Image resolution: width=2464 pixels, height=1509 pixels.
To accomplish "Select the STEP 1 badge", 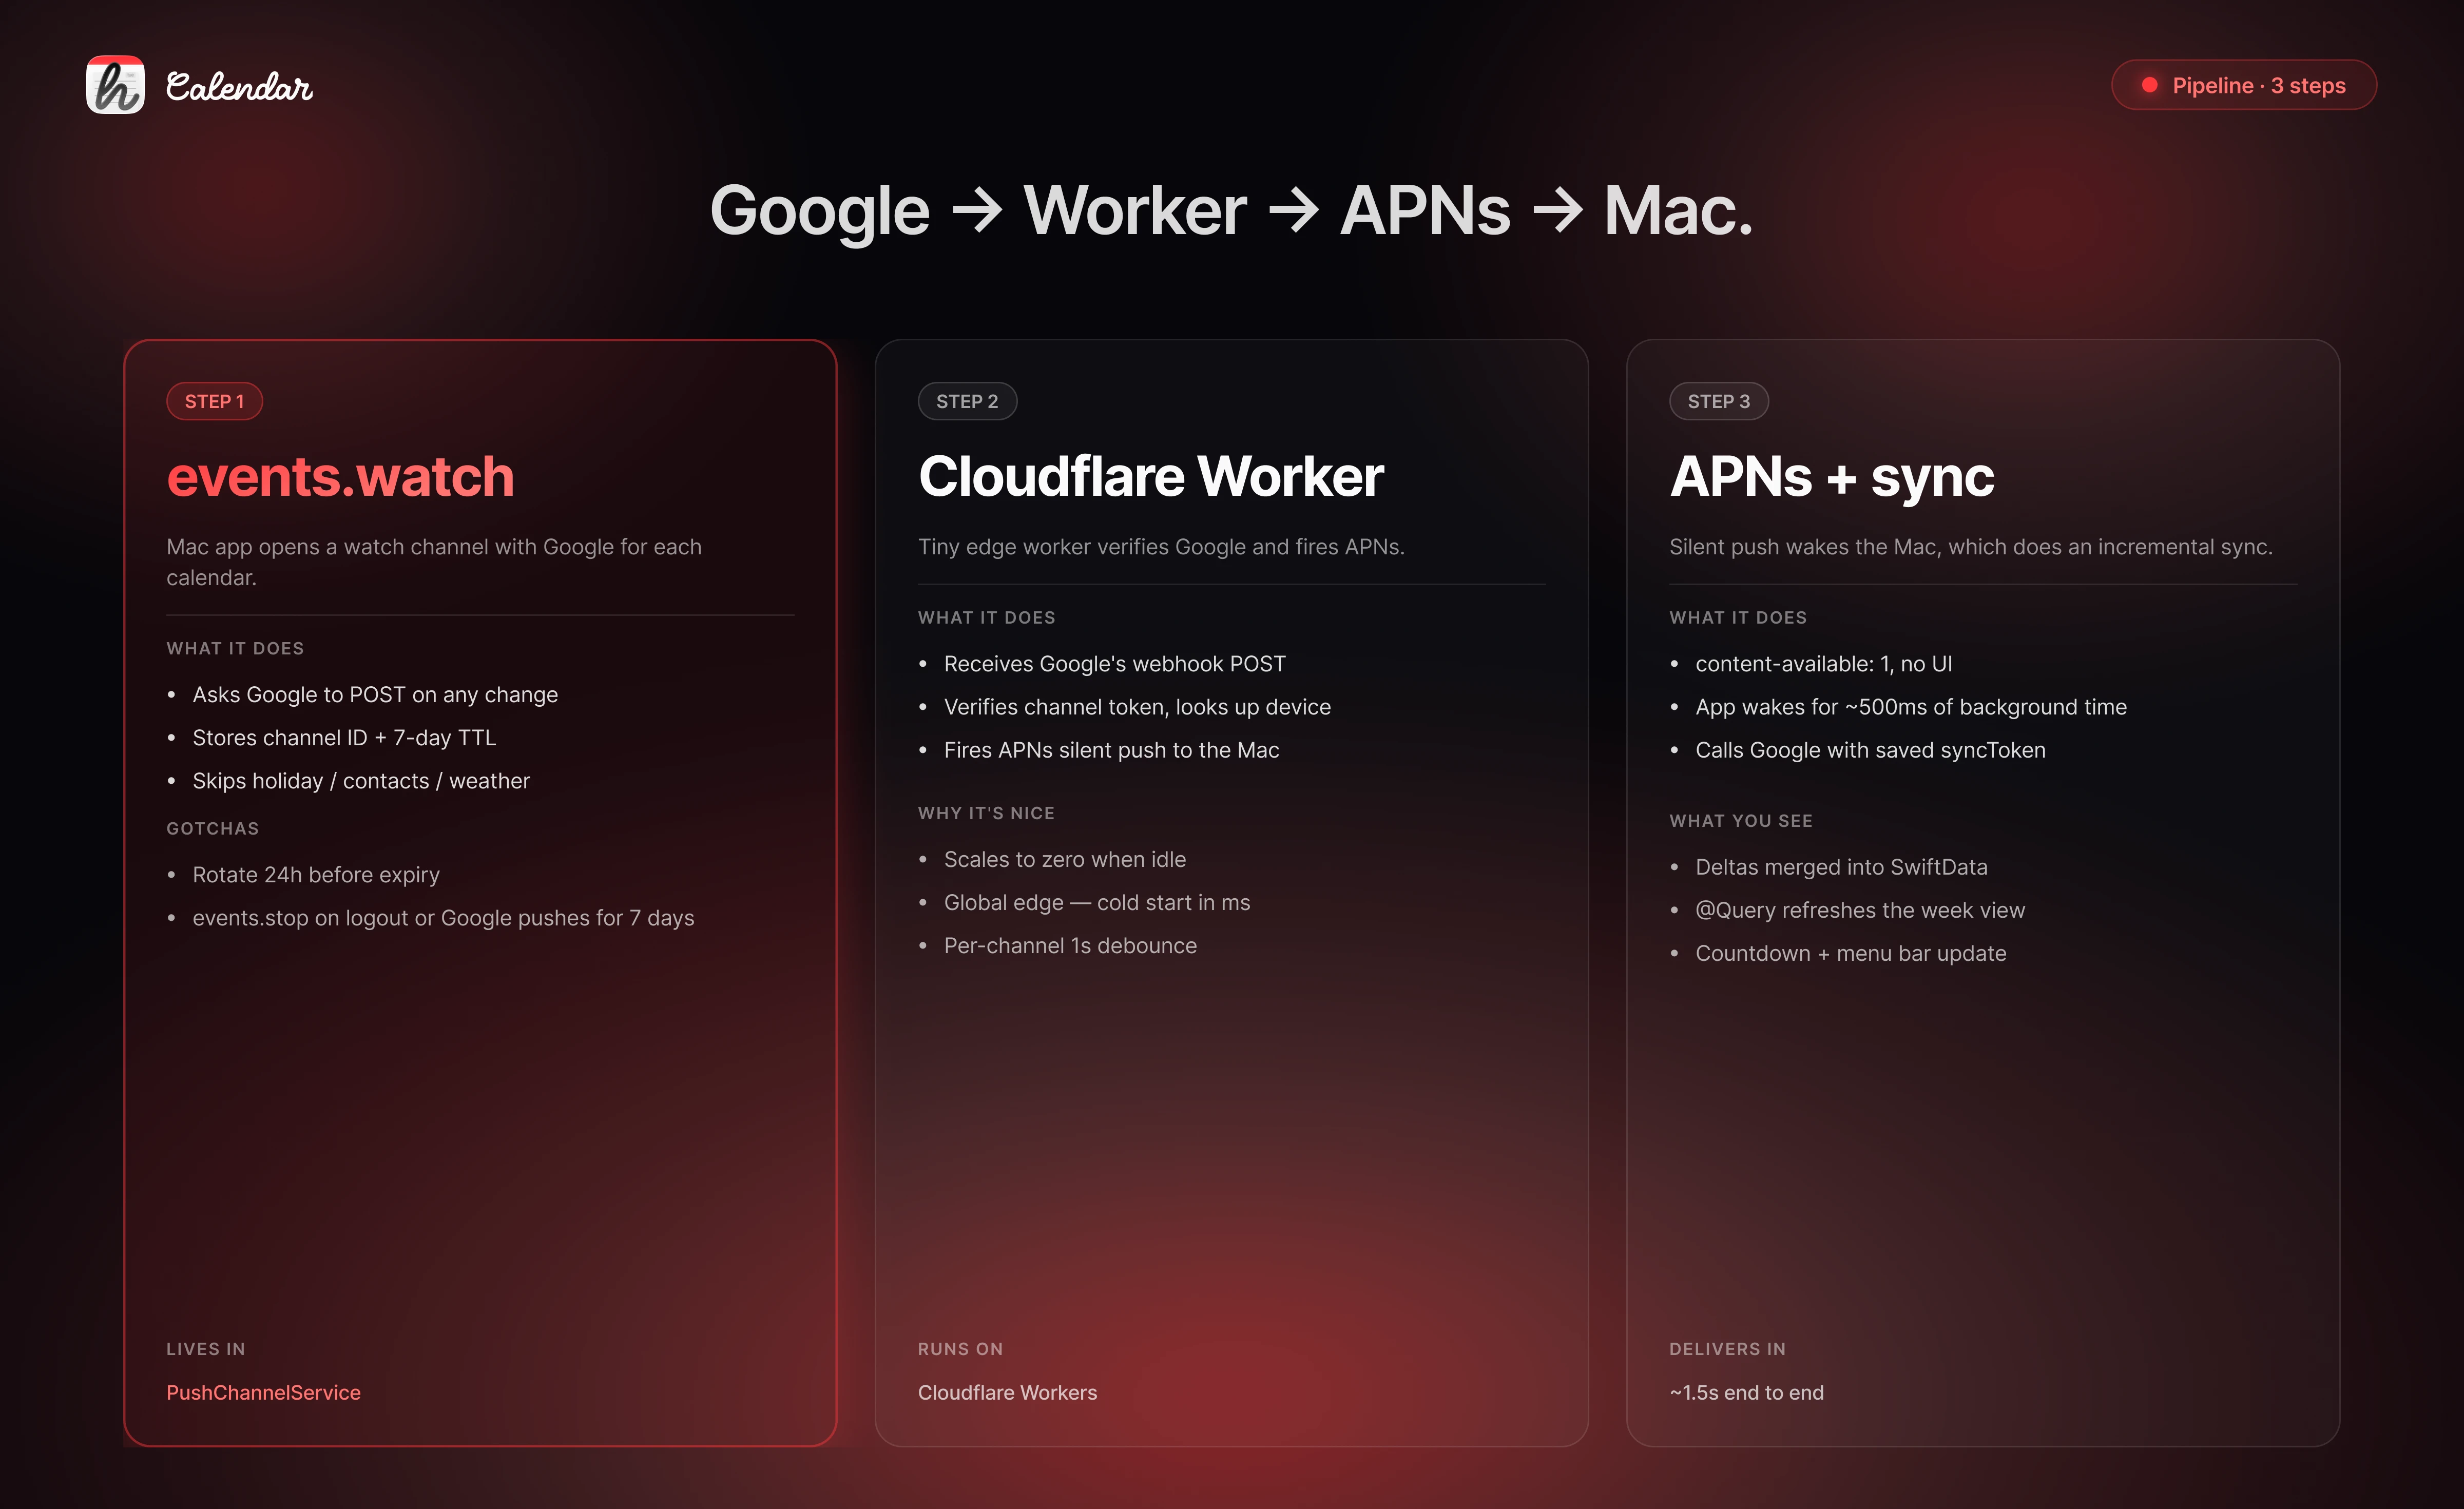I will point(213,400).
